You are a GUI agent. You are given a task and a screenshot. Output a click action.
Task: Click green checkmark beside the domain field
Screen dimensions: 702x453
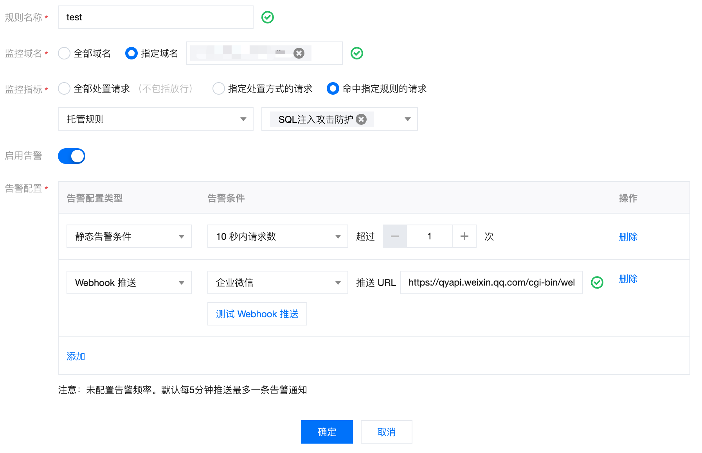[x=356, y=53]
